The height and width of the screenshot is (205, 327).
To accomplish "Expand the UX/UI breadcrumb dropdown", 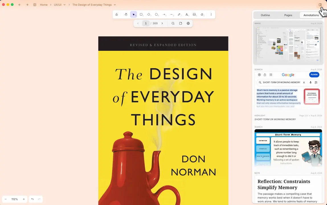I will (x=64, y=5).
